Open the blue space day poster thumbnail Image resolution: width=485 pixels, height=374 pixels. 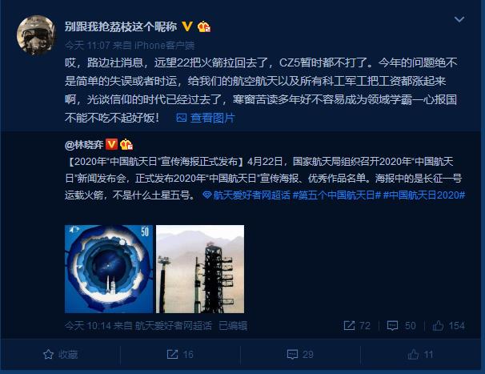(109, 269)
